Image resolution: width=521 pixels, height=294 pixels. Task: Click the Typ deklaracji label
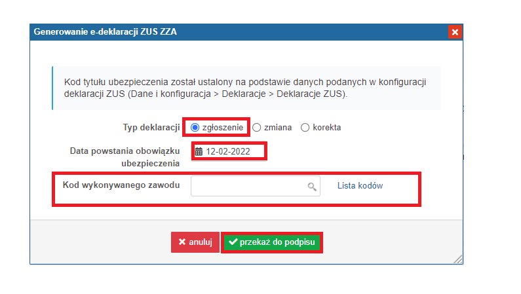tap(151, 127)
